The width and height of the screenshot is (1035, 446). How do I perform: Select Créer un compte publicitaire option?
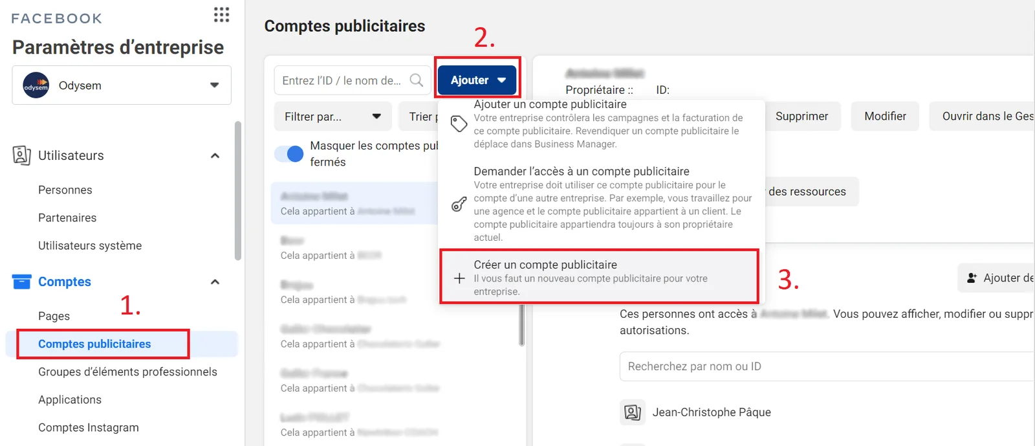click(599, 277)
